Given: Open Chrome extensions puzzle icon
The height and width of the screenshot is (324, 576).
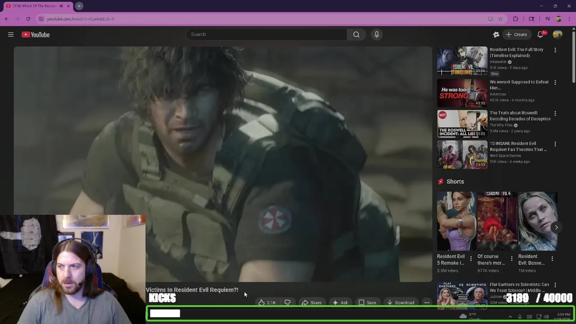Looking at the screenshot, I should [x=516, y=19].
